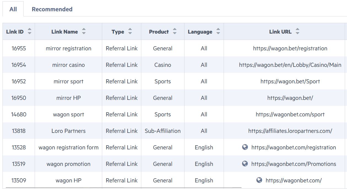Click the Link URL column header text

(x=280, y=32)
